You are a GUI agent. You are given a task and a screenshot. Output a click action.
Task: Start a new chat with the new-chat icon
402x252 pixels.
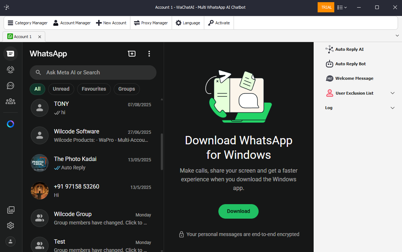point(131,53)
